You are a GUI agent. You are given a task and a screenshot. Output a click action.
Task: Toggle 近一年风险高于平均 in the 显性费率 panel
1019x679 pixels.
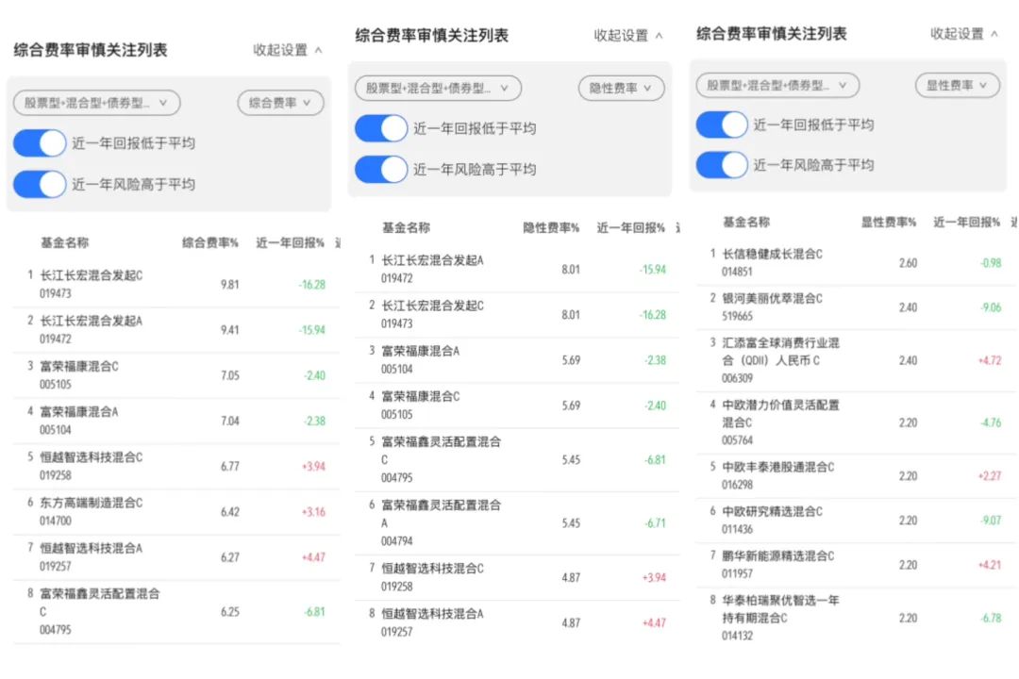pyautogui.click(x=722, y=165)
